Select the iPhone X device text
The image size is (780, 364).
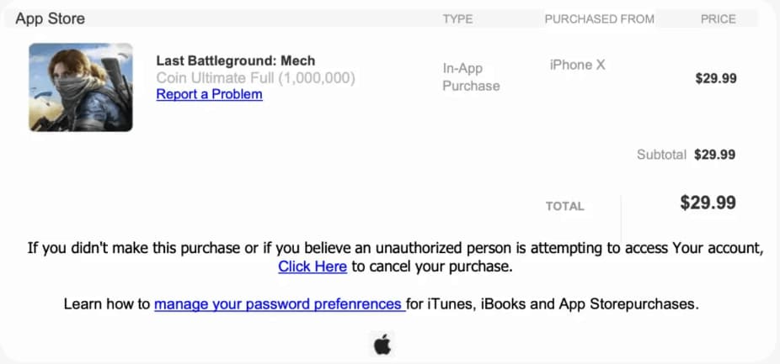click(578, 65)
